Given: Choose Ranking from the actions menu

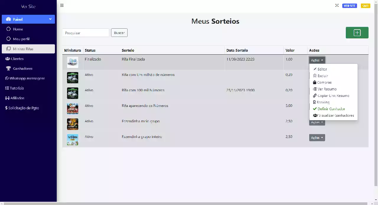Looking at the screenshot, I should [333, 102].
